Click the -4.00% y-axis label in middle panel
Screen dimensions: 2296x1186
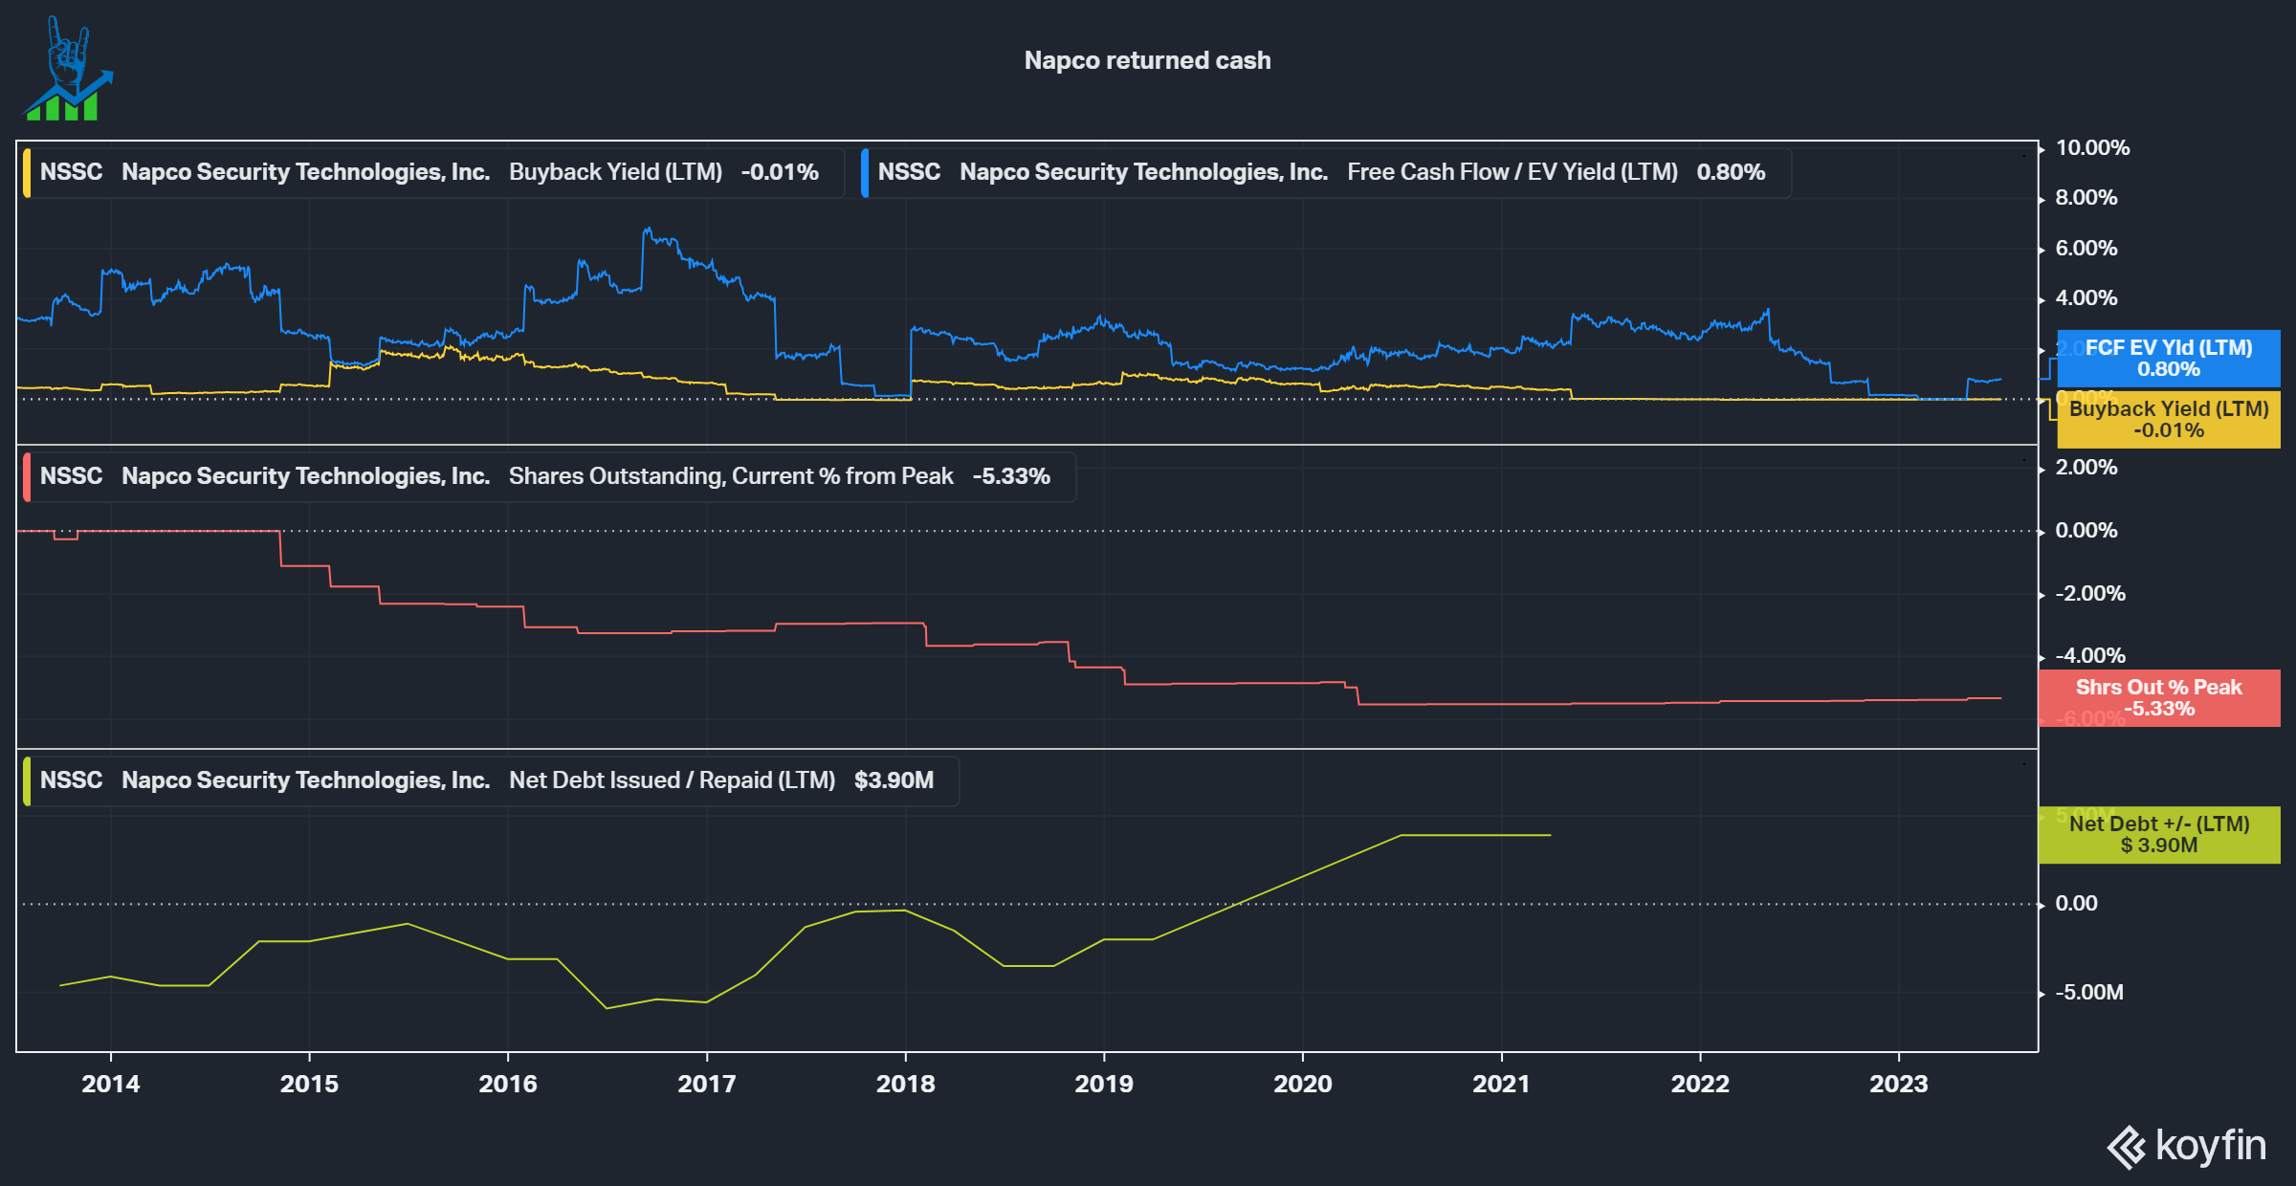point(2090,656)
